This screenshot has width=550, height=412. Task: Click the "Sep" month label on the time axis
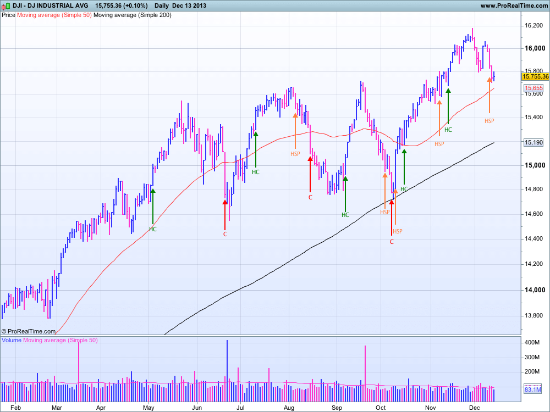click(x=337, y=408)
